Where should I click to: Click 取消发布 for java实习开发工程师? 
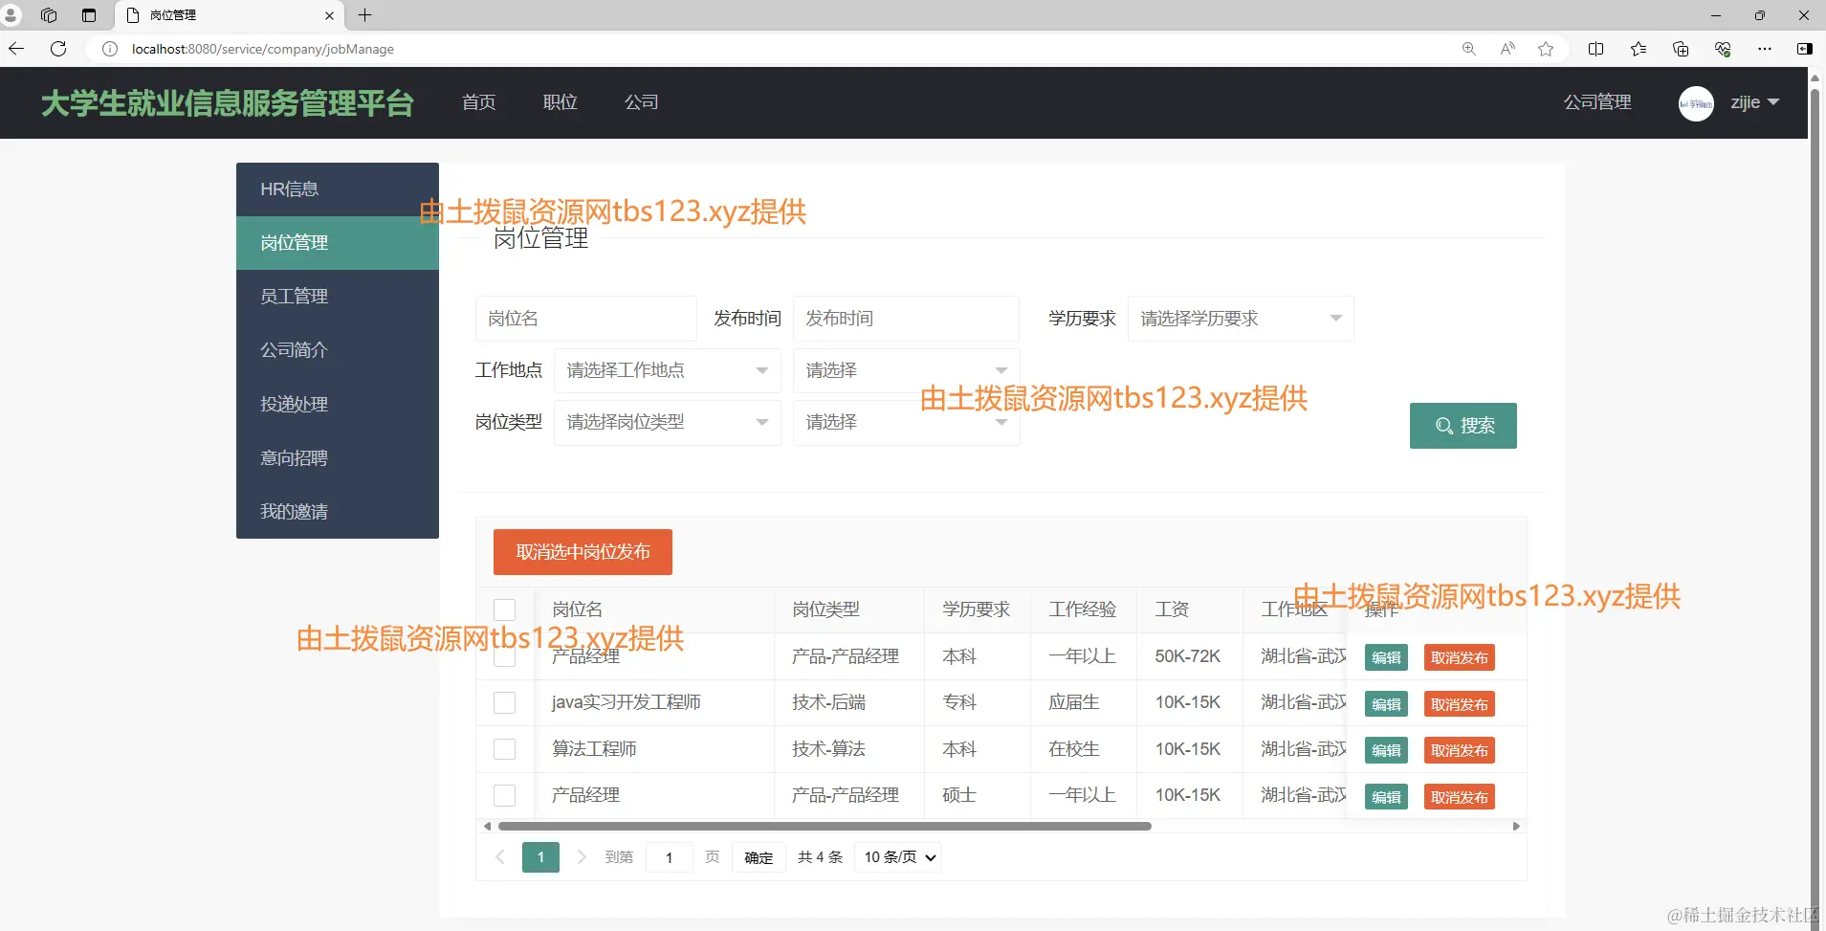pos(1459,704)
